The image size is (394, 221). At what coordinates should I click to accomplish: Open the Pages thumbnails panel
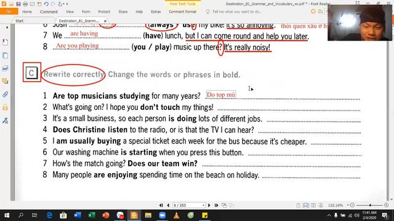pyautogui.click(x=6, y=55)
